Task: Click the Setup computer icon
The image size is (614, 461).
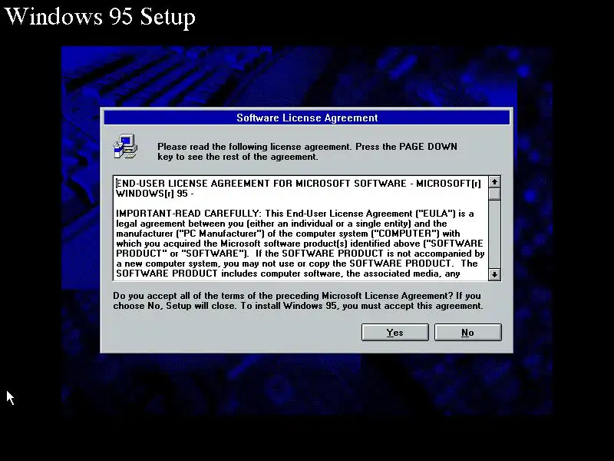Action: pos(125,146)
